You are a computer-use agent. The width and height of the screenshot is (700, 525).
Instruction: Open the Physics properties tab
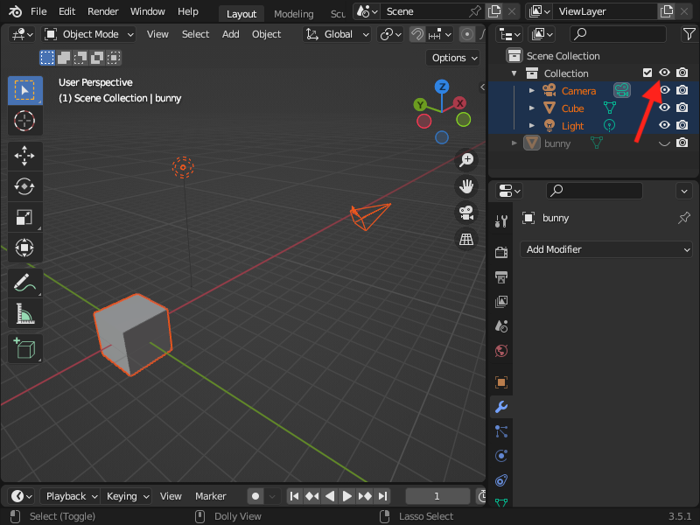tap(501, 456)
